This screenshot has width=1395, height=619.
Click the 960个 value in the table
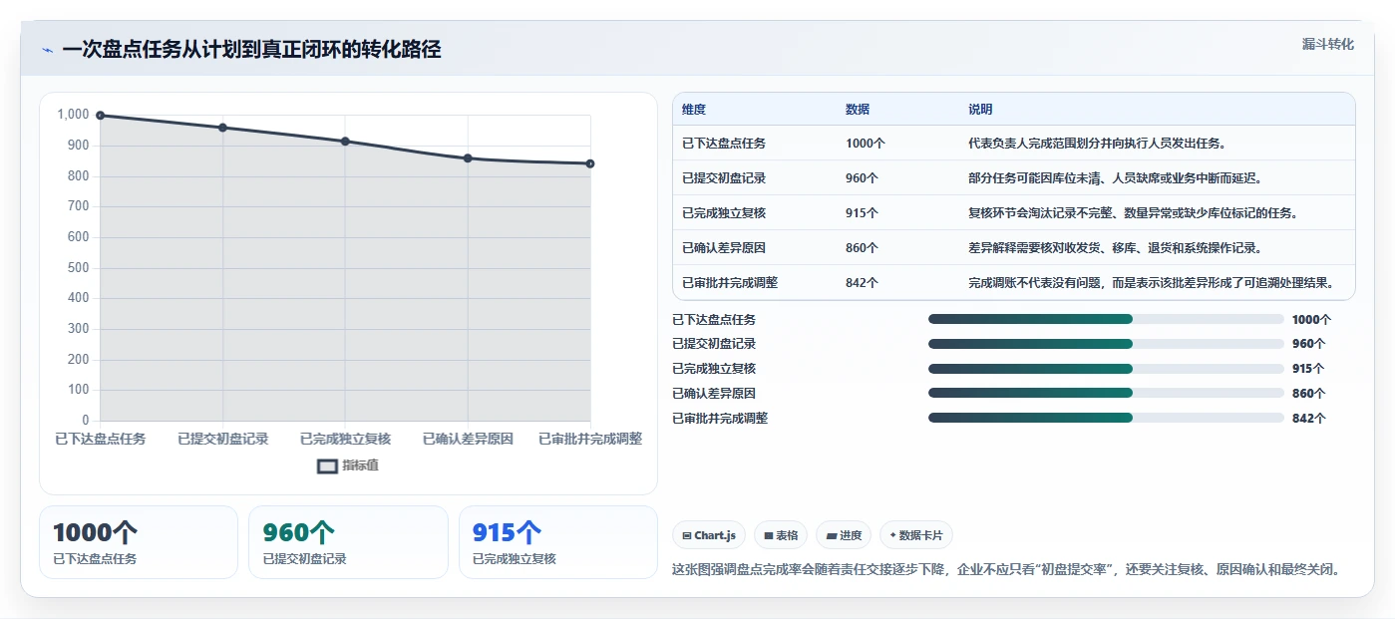tap(862, 178)
